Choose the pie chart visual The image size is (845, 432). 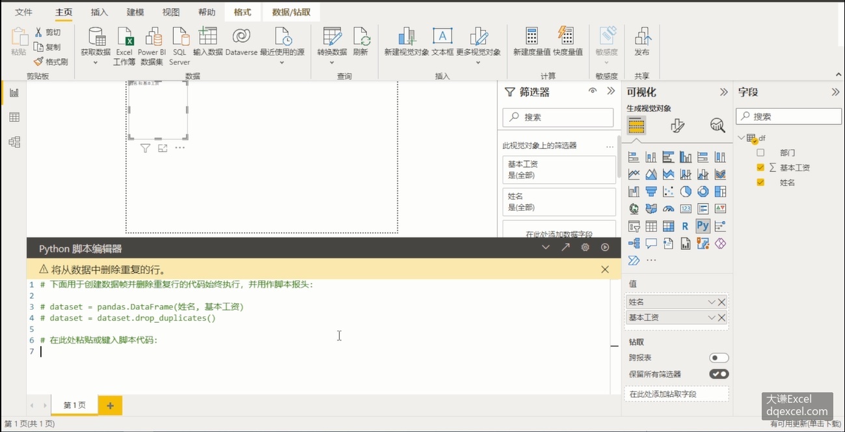coord(686,191)
